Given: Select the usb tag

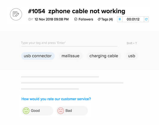Looking at the screenshot, I should 132,56.
